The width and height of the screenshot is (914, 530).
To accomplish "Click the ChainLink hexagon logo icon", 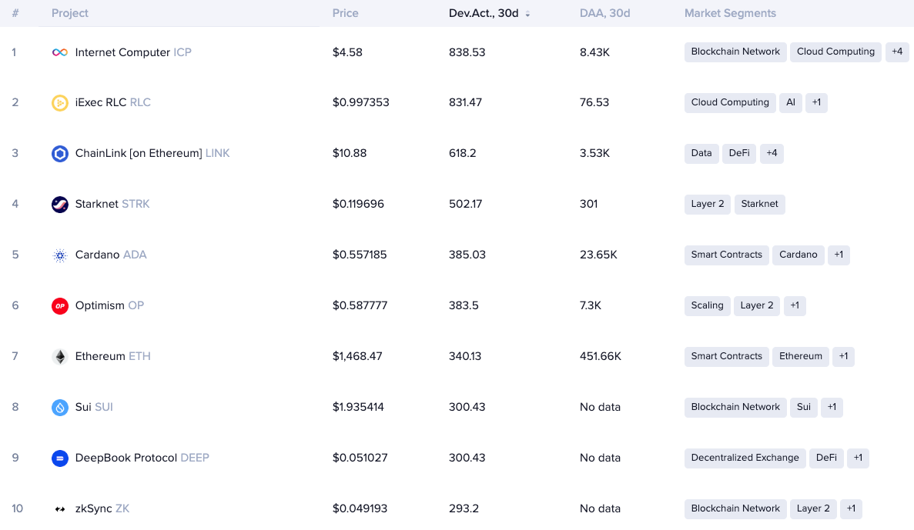I will tap(60, 154).
